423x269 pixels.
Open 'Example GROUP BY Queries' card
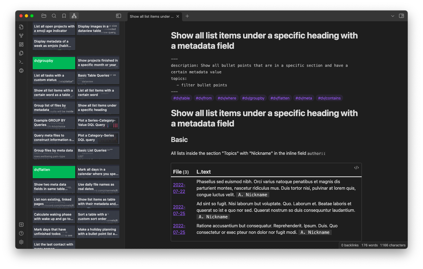[x=54, y=123]
